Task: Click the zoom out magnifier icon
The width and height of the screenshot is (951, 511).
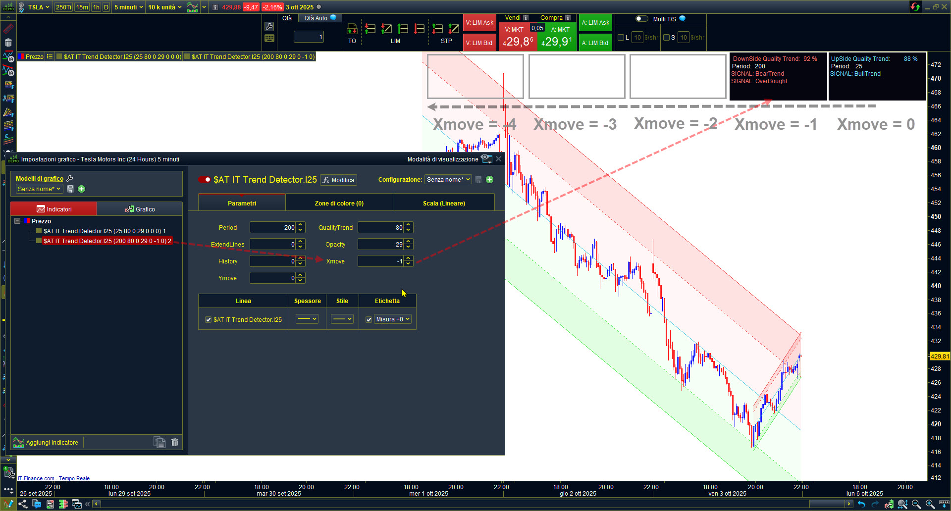Action: click(x=916, y=504)
